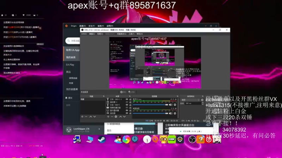Viewport: 282px width, 158px height.
Task: Open OBS 工具(T) menu
Action: pyautogui.click(x=131, y=34)
